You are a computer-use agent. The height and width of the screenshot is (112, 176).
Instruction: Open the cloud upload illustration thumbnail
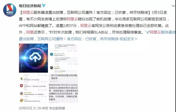click(x=33, y=58)
